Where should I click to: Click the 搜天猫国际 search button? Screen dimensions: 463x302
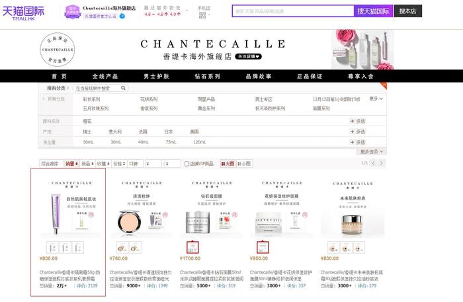pyautogui.click(x=373, y=11)
